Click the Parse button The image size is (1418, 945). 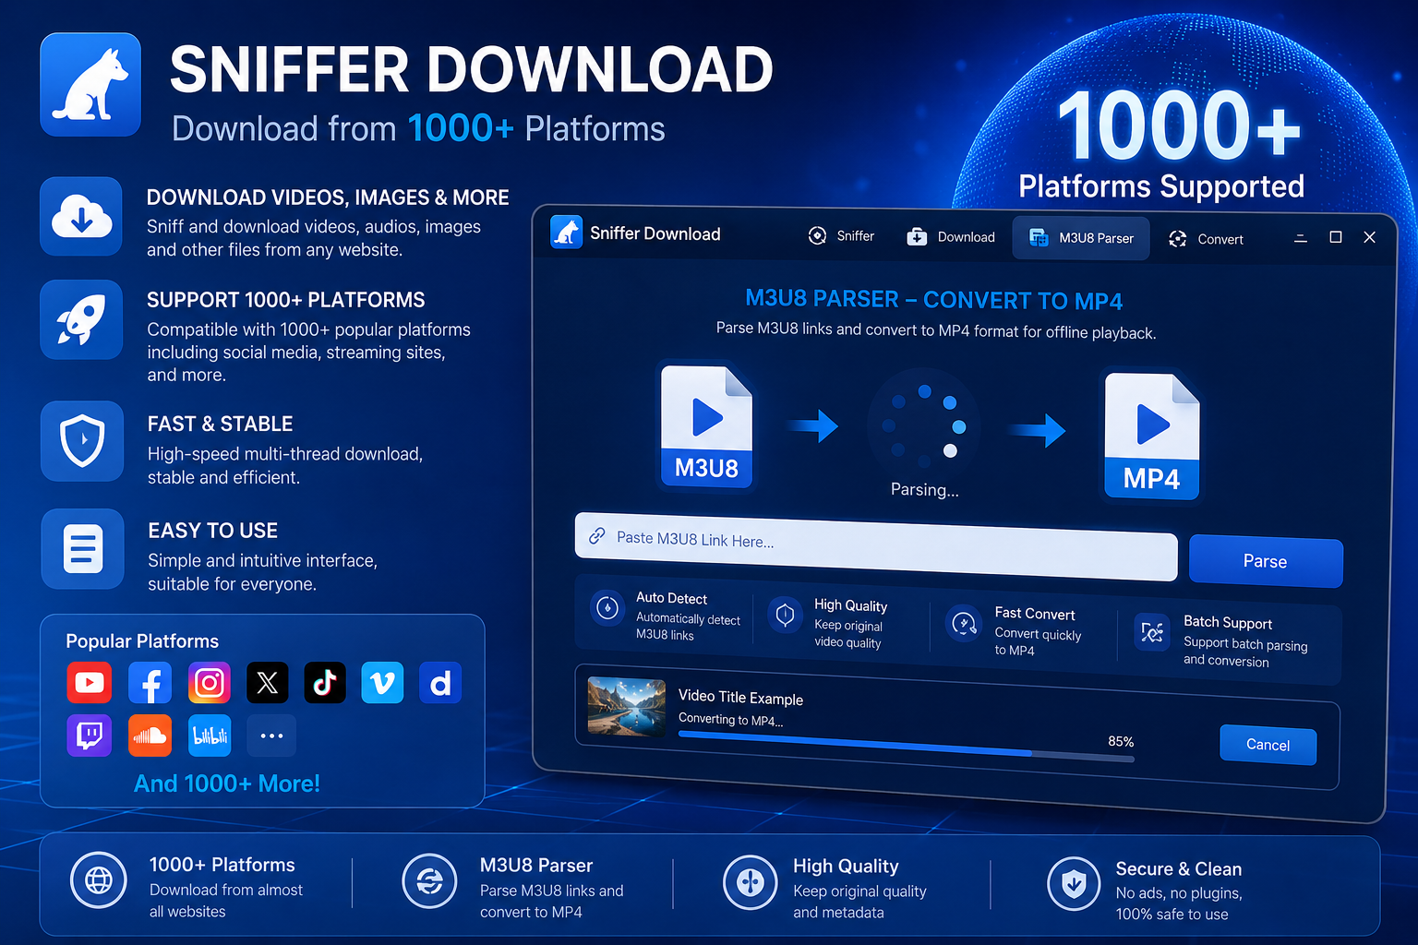tap(1266, 561)
